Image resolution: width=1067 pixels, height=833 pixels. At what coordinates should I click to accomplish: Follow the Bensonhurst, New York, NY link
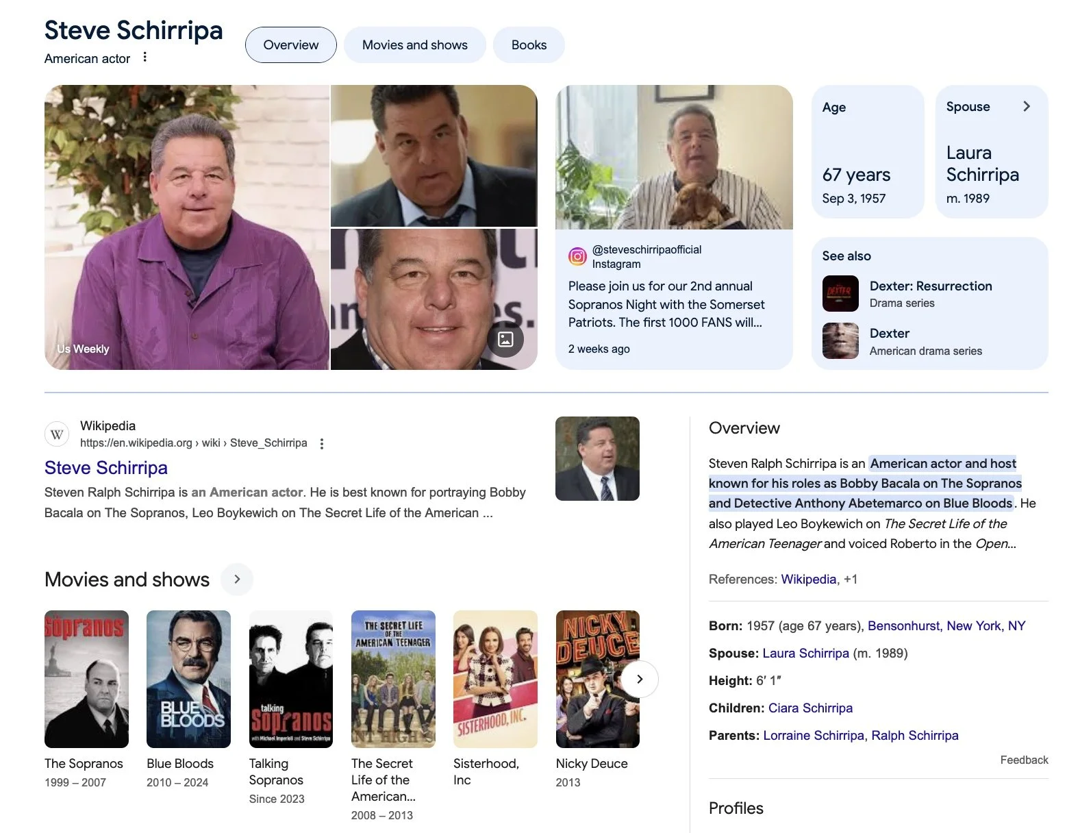[x=946, y=625]
